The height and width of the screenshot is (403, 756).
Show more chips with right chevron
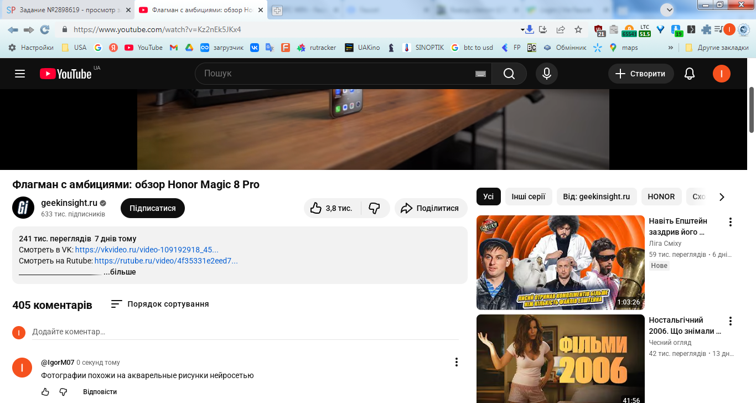pos(722,197)
